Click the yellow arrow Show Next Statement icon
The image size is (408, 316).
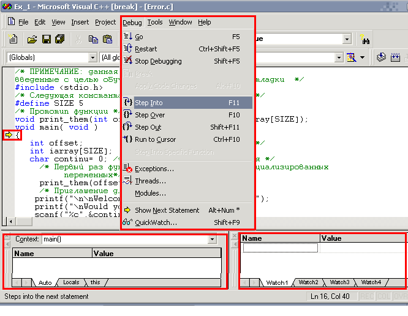[x=127, y=210]
